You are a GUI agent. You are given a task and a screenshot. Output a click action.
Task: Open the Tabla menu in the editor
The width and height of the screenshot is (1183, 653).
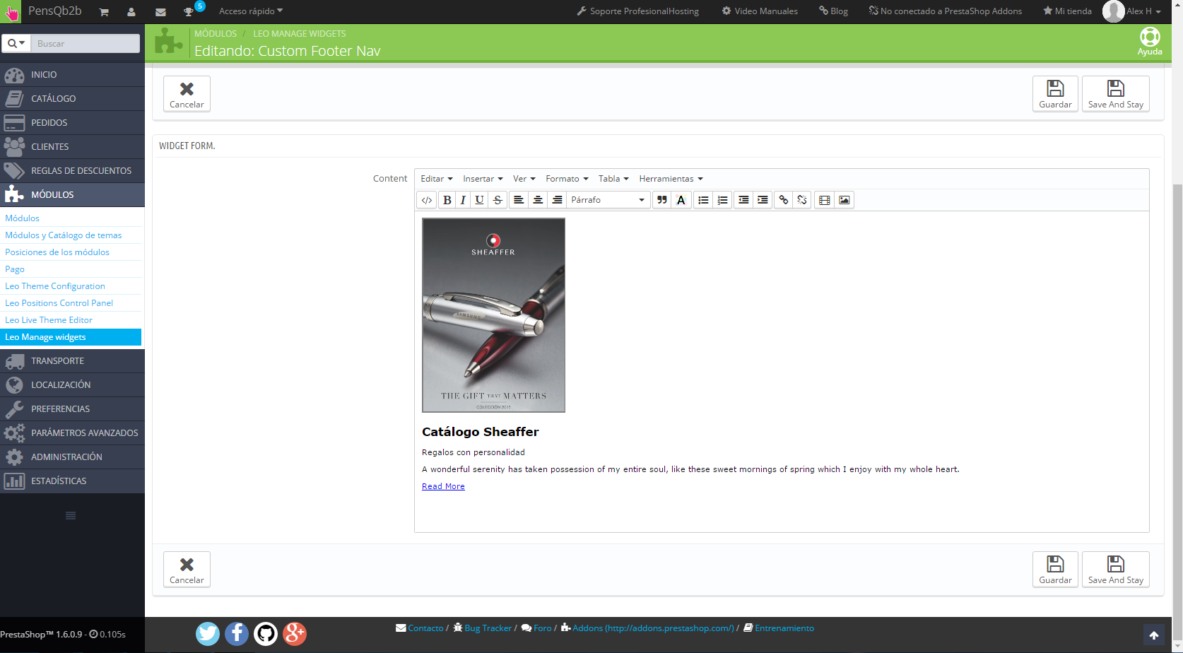click(x=613, y=179)
